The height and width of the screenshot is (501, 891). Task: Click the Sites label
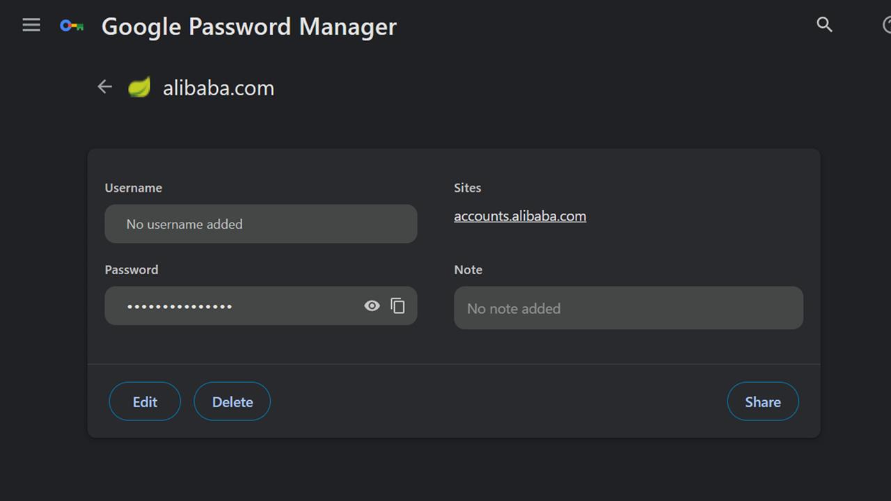(x=468, y=188)
